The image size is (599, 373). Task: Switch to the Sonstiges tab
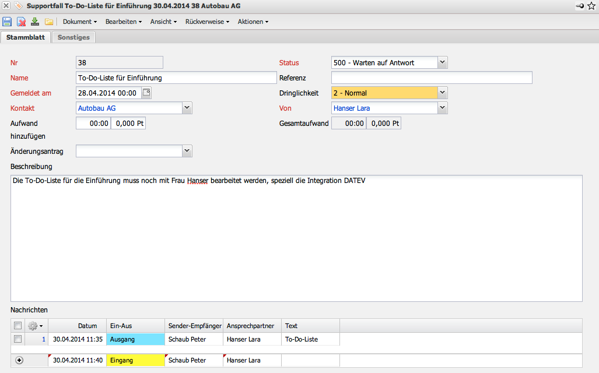(x=73, y=37)
